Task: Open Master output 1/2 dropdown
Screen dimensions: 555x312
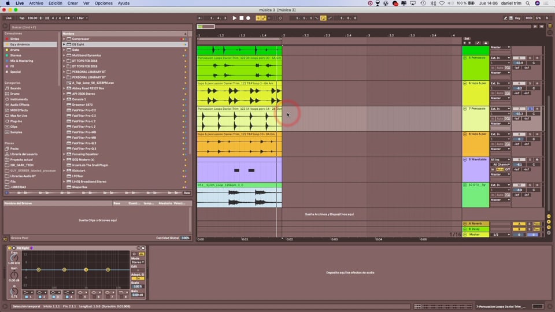Action: click(x=500, y=235)
